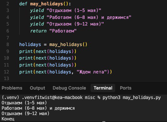The width and height of the screenshot is (167, 122).
Task: Select the Terminal tab
Action: [103, 88]
